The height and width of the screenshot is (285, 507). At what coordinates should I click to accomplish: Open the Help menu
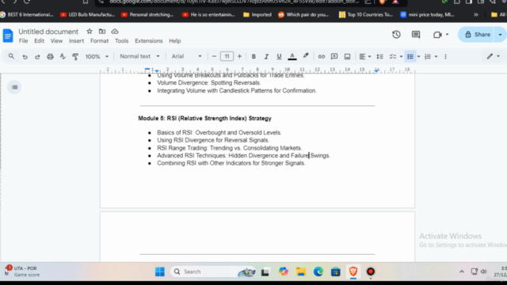point(174,41)
